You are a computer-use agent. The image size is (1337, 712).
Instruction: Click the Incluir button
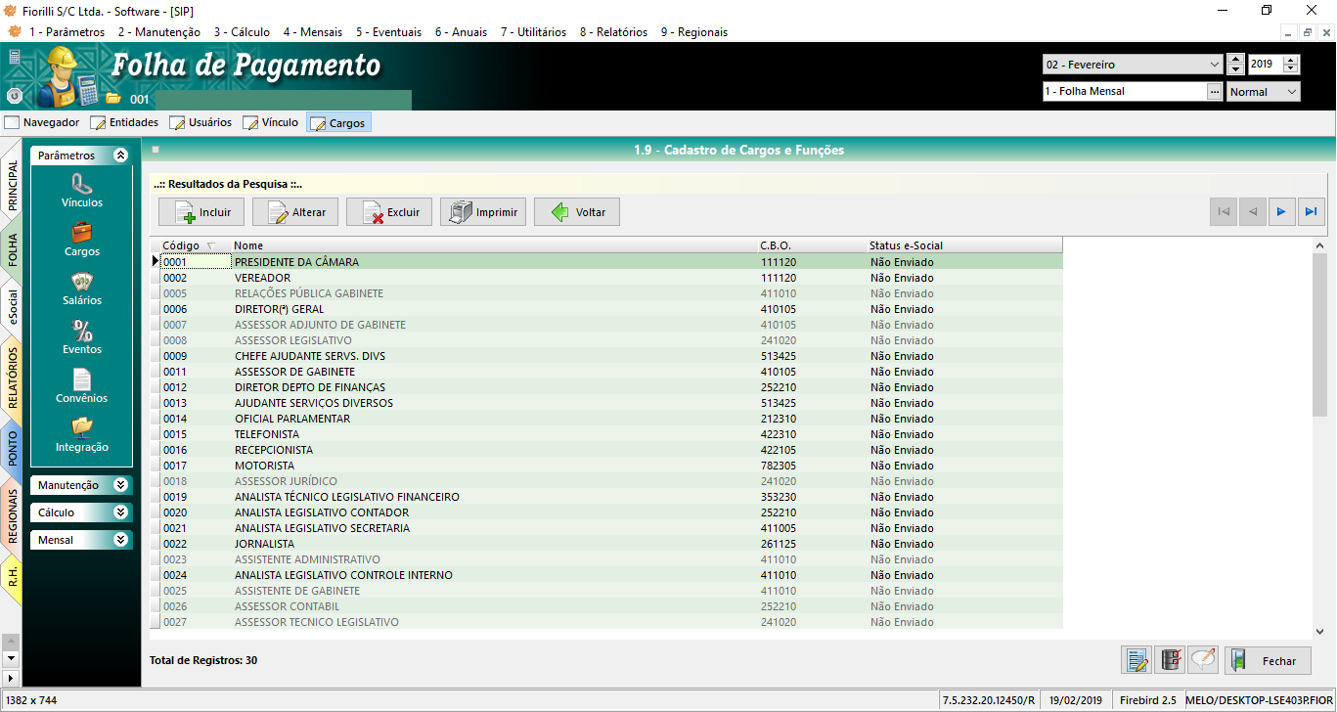(x=201, y=212)
